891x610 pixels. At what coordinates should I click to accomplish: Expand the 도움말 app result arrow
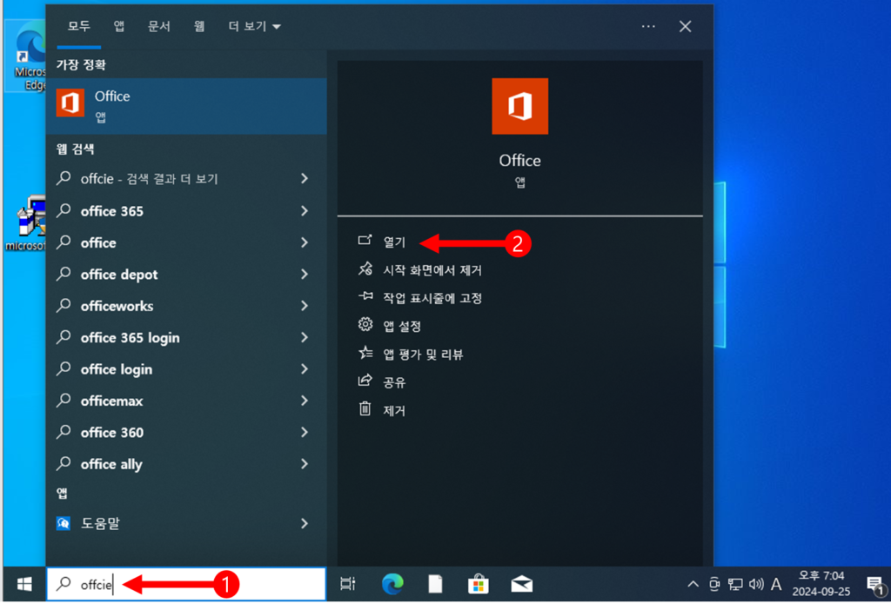pos(305,523)
